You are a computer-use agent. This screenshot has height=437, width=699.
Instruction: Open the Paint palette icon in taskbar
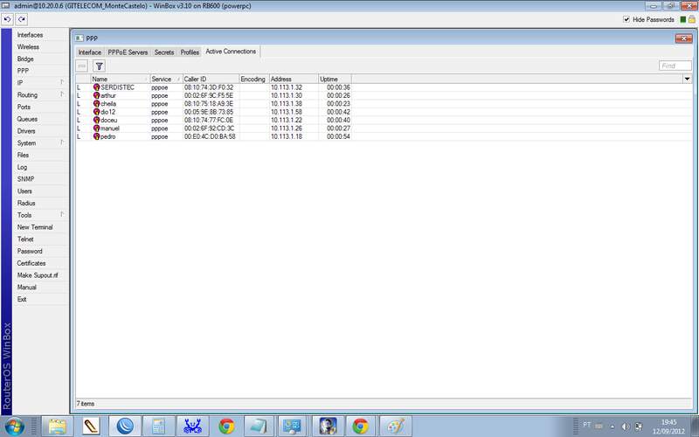[395, 427]
